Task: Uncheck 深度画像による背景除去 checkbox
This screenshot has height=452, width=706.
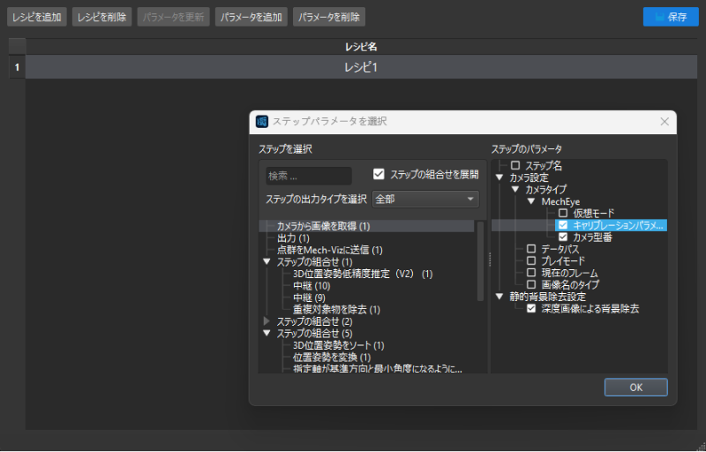Action: click(x=531, y=308)
